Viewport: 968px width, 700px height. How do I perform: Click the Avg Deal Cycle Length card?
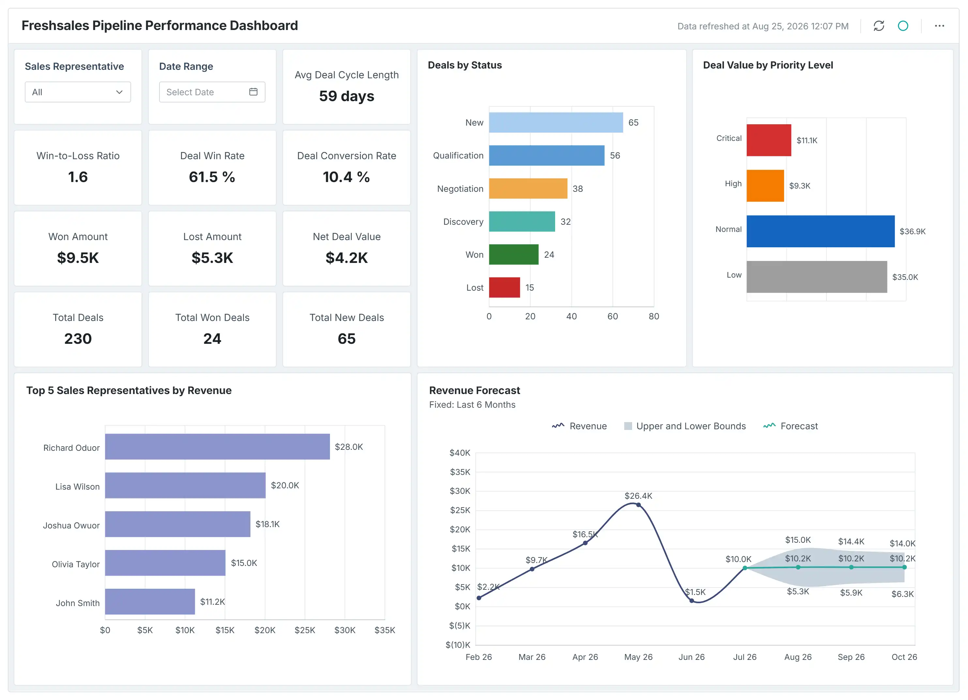[347, 87]
